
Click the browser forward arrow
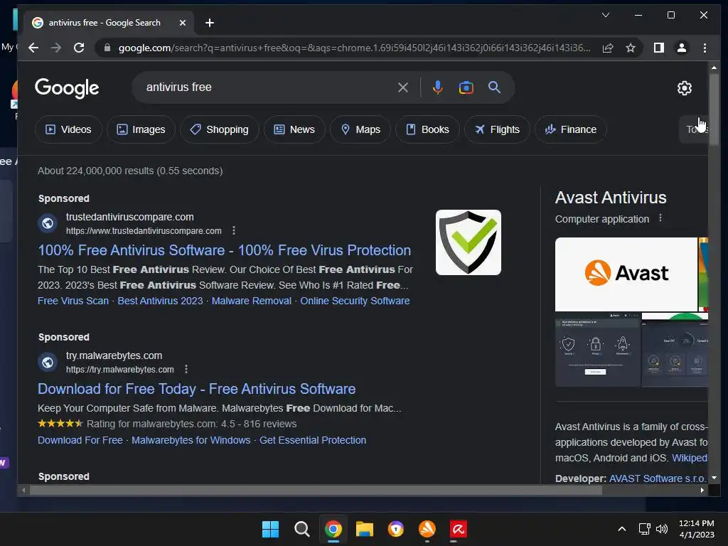pyautogui.click(x=56, y=48)
